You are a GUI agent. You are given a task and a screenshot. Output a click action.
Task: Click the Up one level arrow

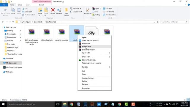[13, 22]
